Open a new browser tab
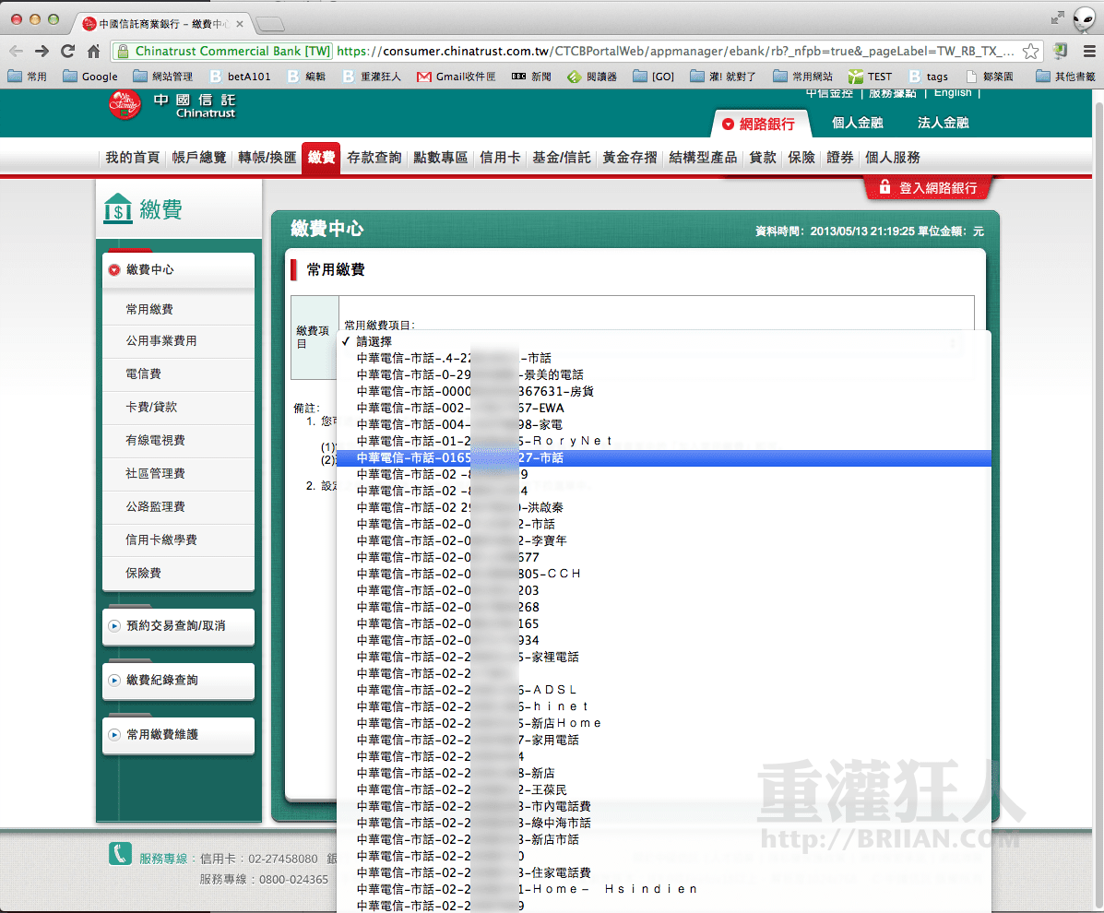1104x913 pixels. point(270,25)
